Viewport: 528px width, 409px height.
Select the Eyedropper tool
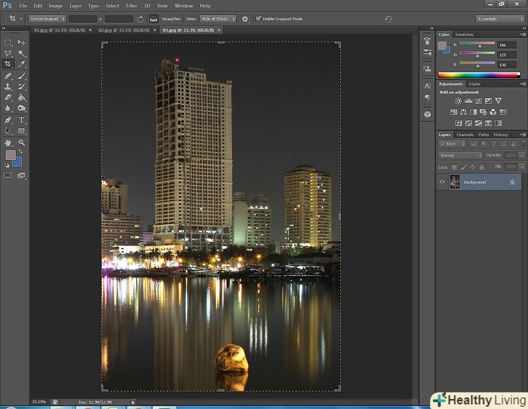(22, 64)
